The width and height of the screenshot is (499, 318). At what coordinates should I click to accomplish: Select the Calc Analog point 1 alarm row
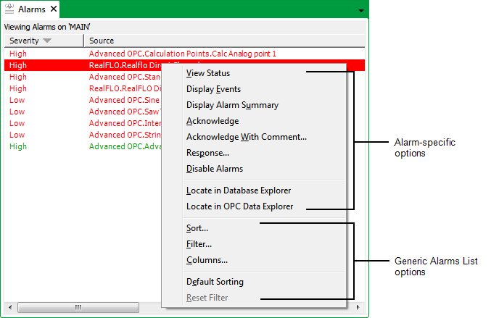tap(182, 54)
